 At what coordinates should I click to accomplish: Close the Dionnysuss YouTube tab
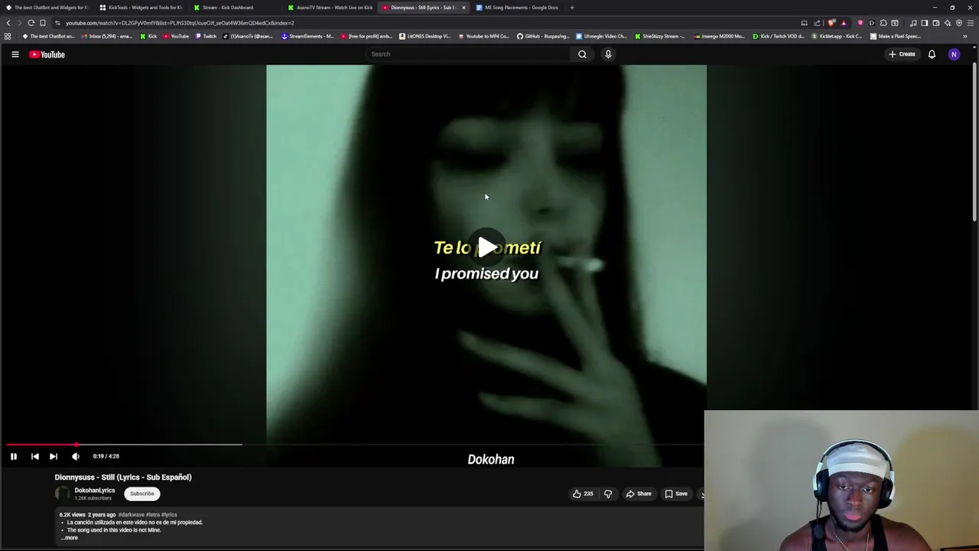463,8
